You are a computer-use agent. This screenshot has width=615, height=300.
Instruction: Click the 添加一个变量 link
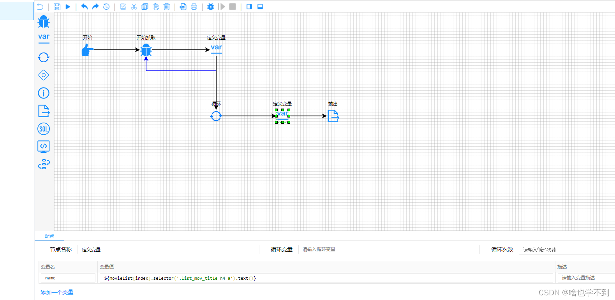(x=57, y=292)
